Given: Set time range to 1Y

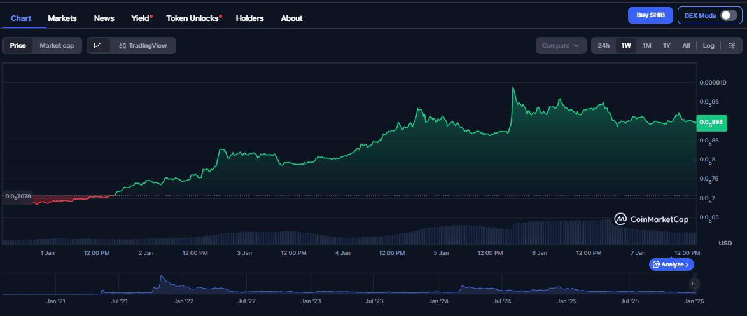Looking at the screenshot, I should (x=666, y=46).
